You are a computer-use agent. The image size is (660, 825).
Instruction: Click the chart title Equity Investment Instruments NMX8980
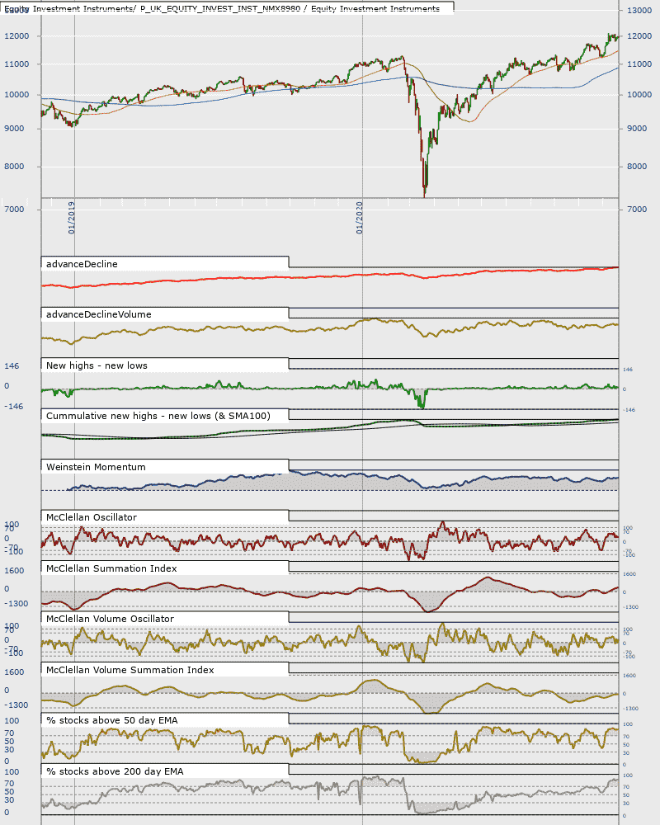click(x=222, y=8)
